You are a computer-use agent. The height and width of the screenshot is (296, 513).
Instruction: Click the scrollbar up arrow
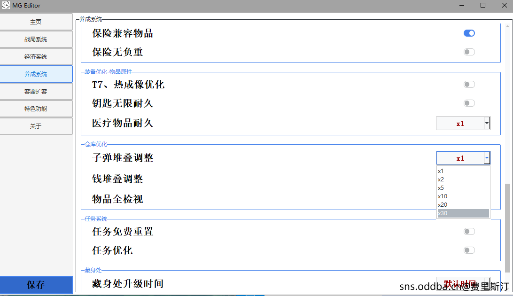pyautogui.click(x=507, y=26)
